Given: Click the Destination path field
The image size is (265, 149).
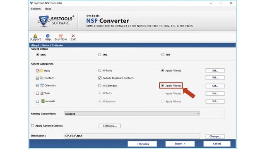Looking at the screenshot, I should 132,136.
